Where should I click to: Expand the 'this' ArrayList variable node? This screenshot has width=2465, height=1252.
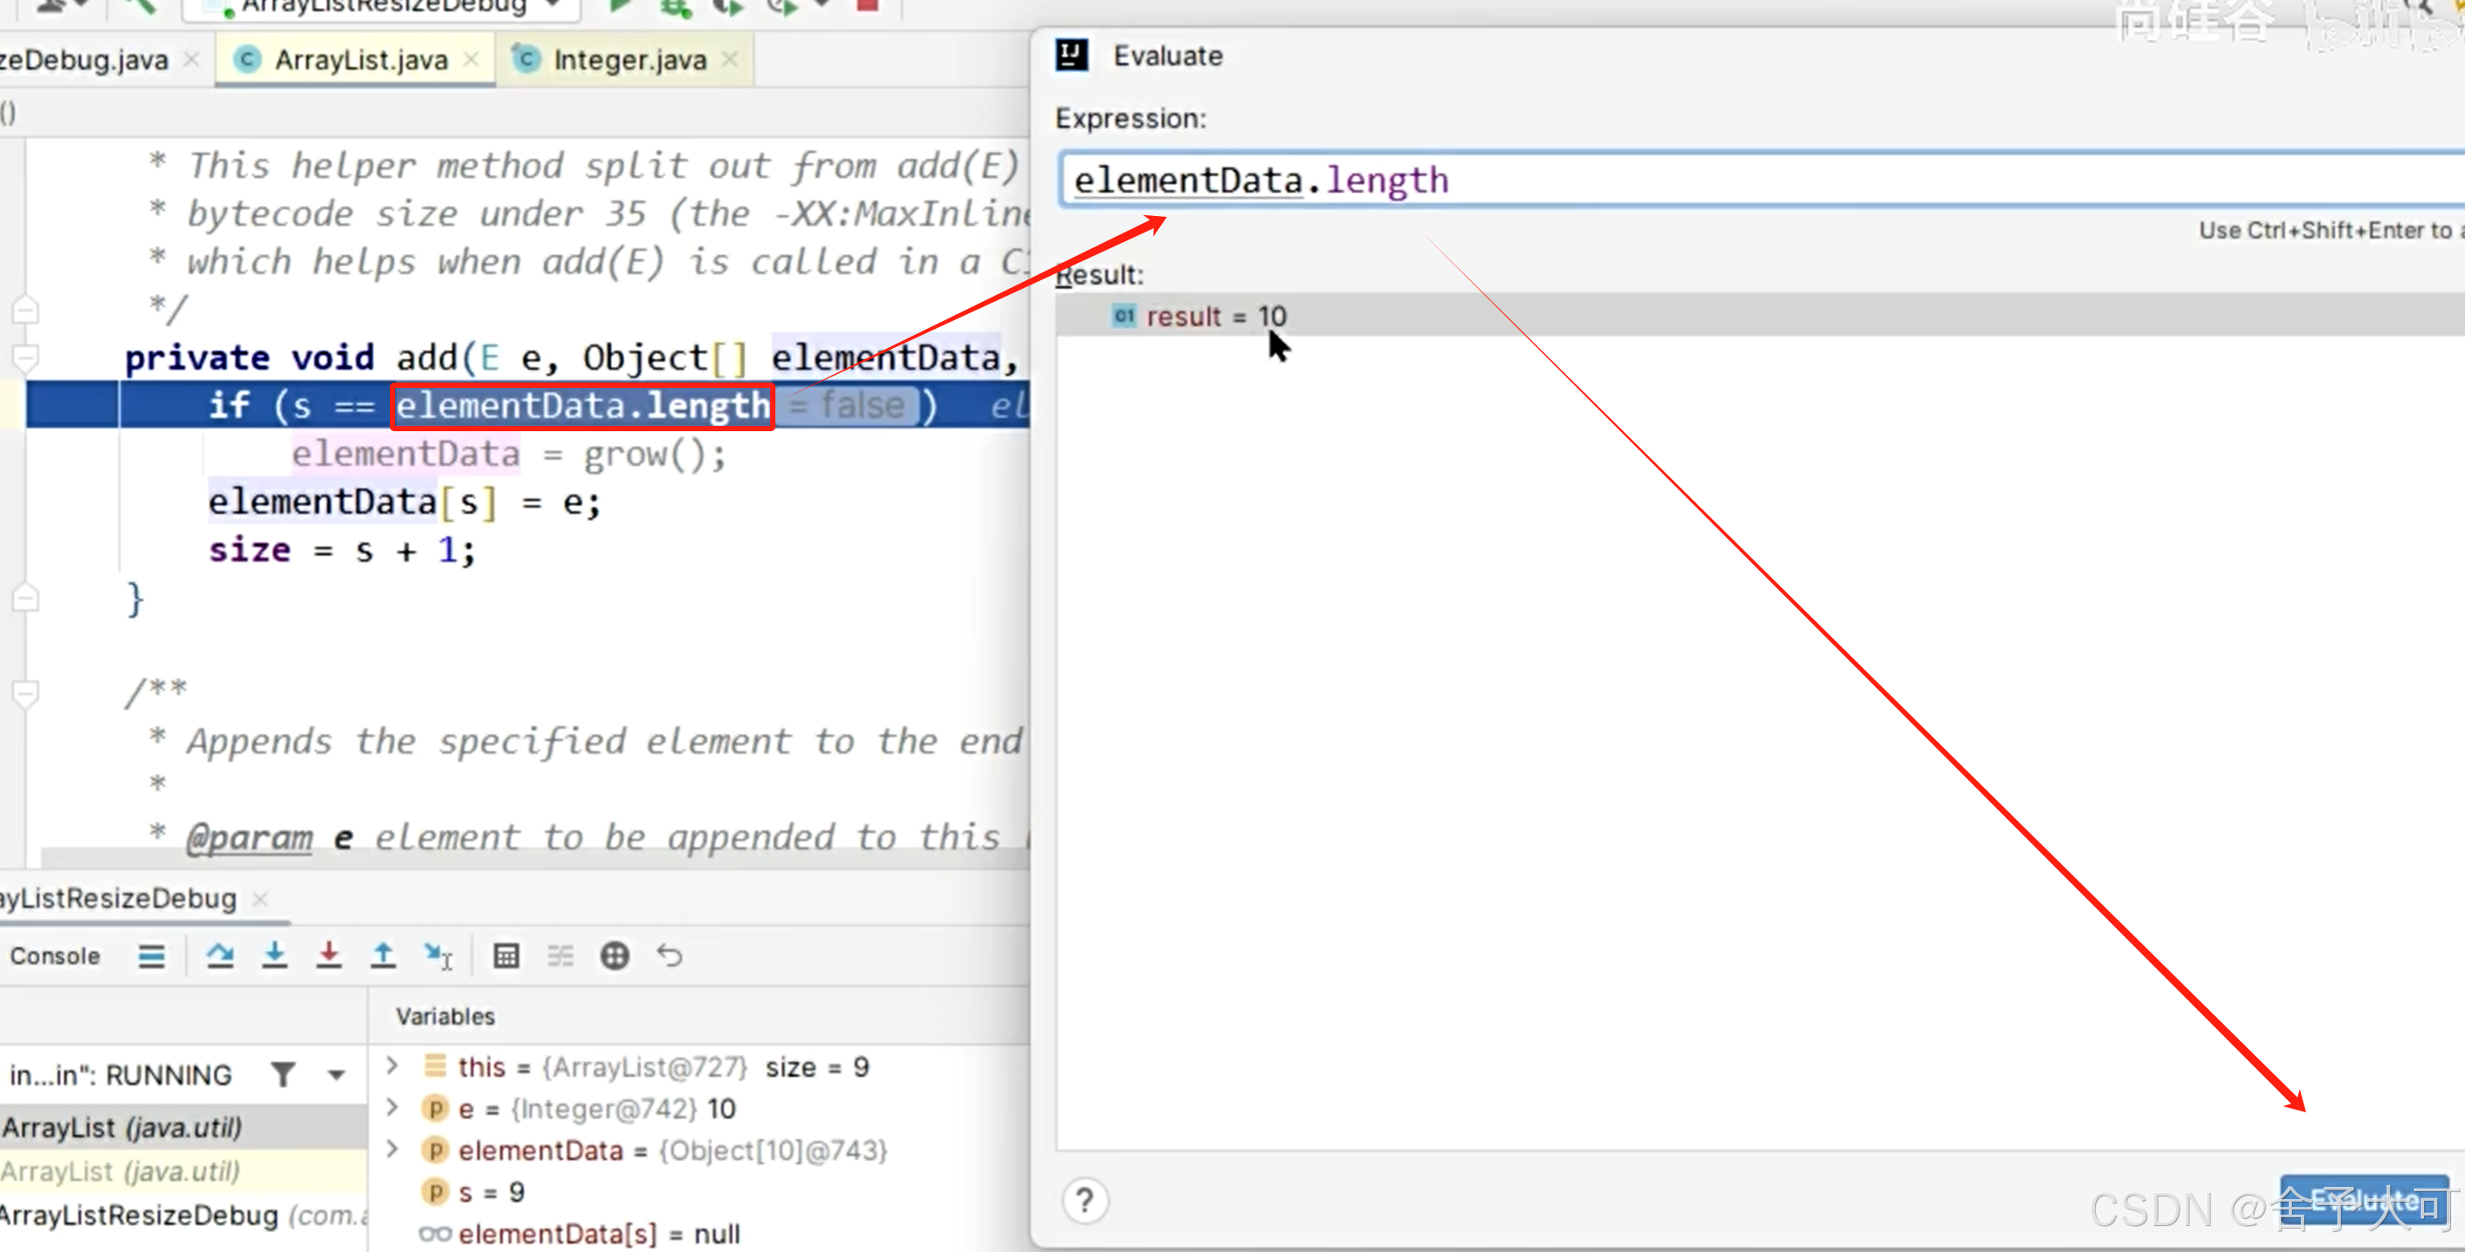(392, 1066)
